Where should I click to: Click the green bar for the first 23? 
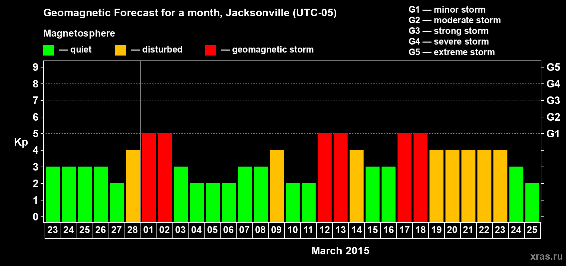[x=53, y=194]
